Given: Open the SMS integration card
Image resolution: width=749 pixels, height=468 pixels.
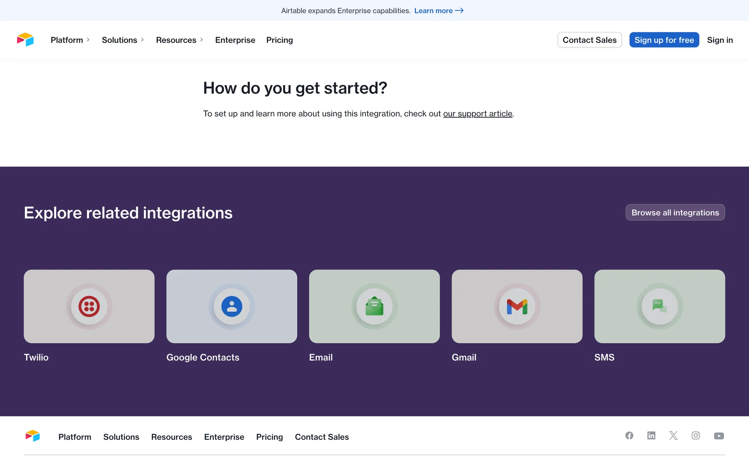Looking at the screenshot, I should click(659, 307).
